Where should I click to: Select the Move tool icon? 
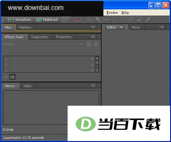click(90, 20)
